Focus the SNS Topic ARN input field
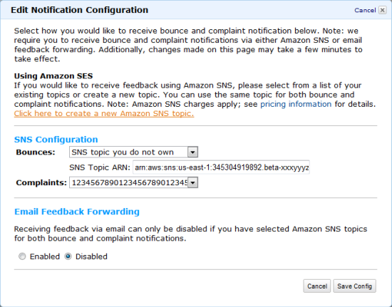 coord(221,167)
